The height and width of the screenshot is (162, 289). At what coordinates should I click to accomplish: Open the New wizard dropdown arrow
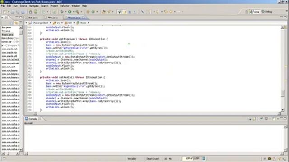[x=8, y=12]
